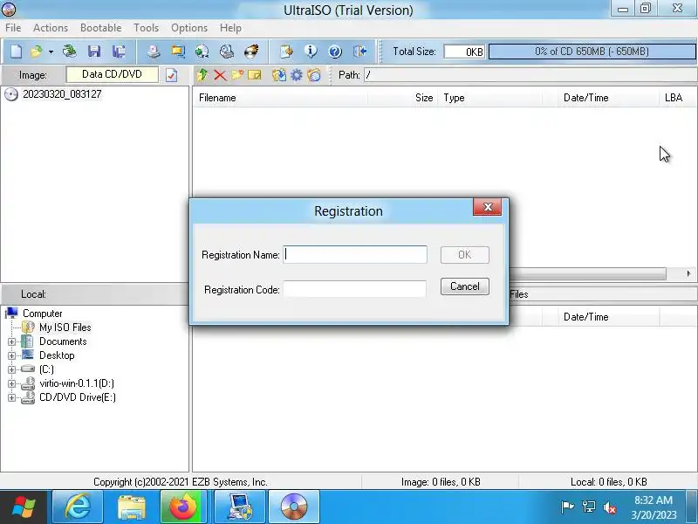Click the New Folder star icon

click(x=237, y=75)
